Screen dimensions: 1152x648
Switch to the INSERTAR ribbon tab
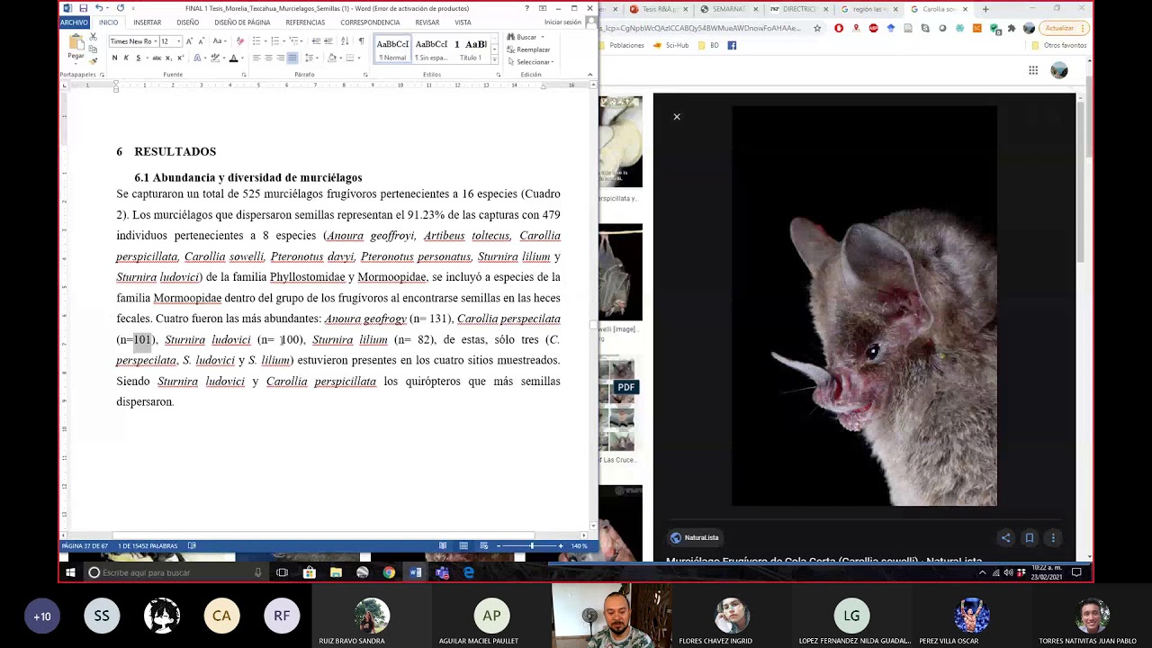click(147, 22)
